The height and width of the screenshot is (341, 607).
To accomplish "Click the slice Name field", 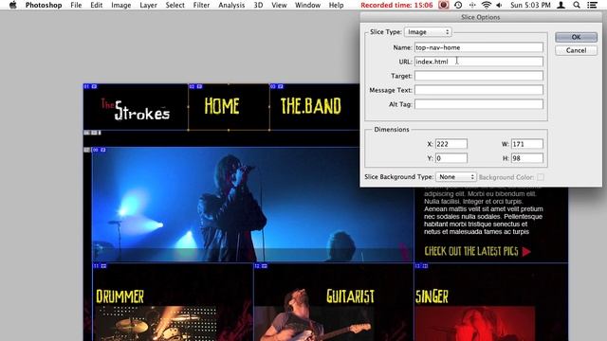I will [478, 47].
